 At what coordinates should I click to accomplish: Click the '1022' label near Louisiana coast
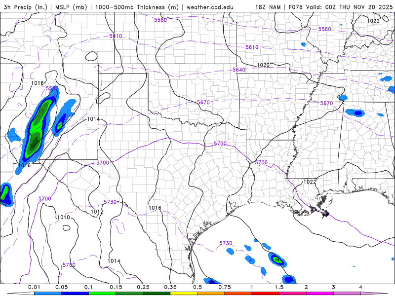pyautogui.click(x=310, y=182)
